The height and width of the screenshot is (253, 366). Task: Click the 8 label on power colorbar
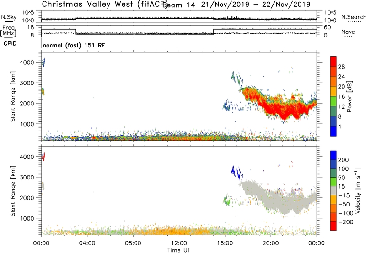click(x=340, y=116)
